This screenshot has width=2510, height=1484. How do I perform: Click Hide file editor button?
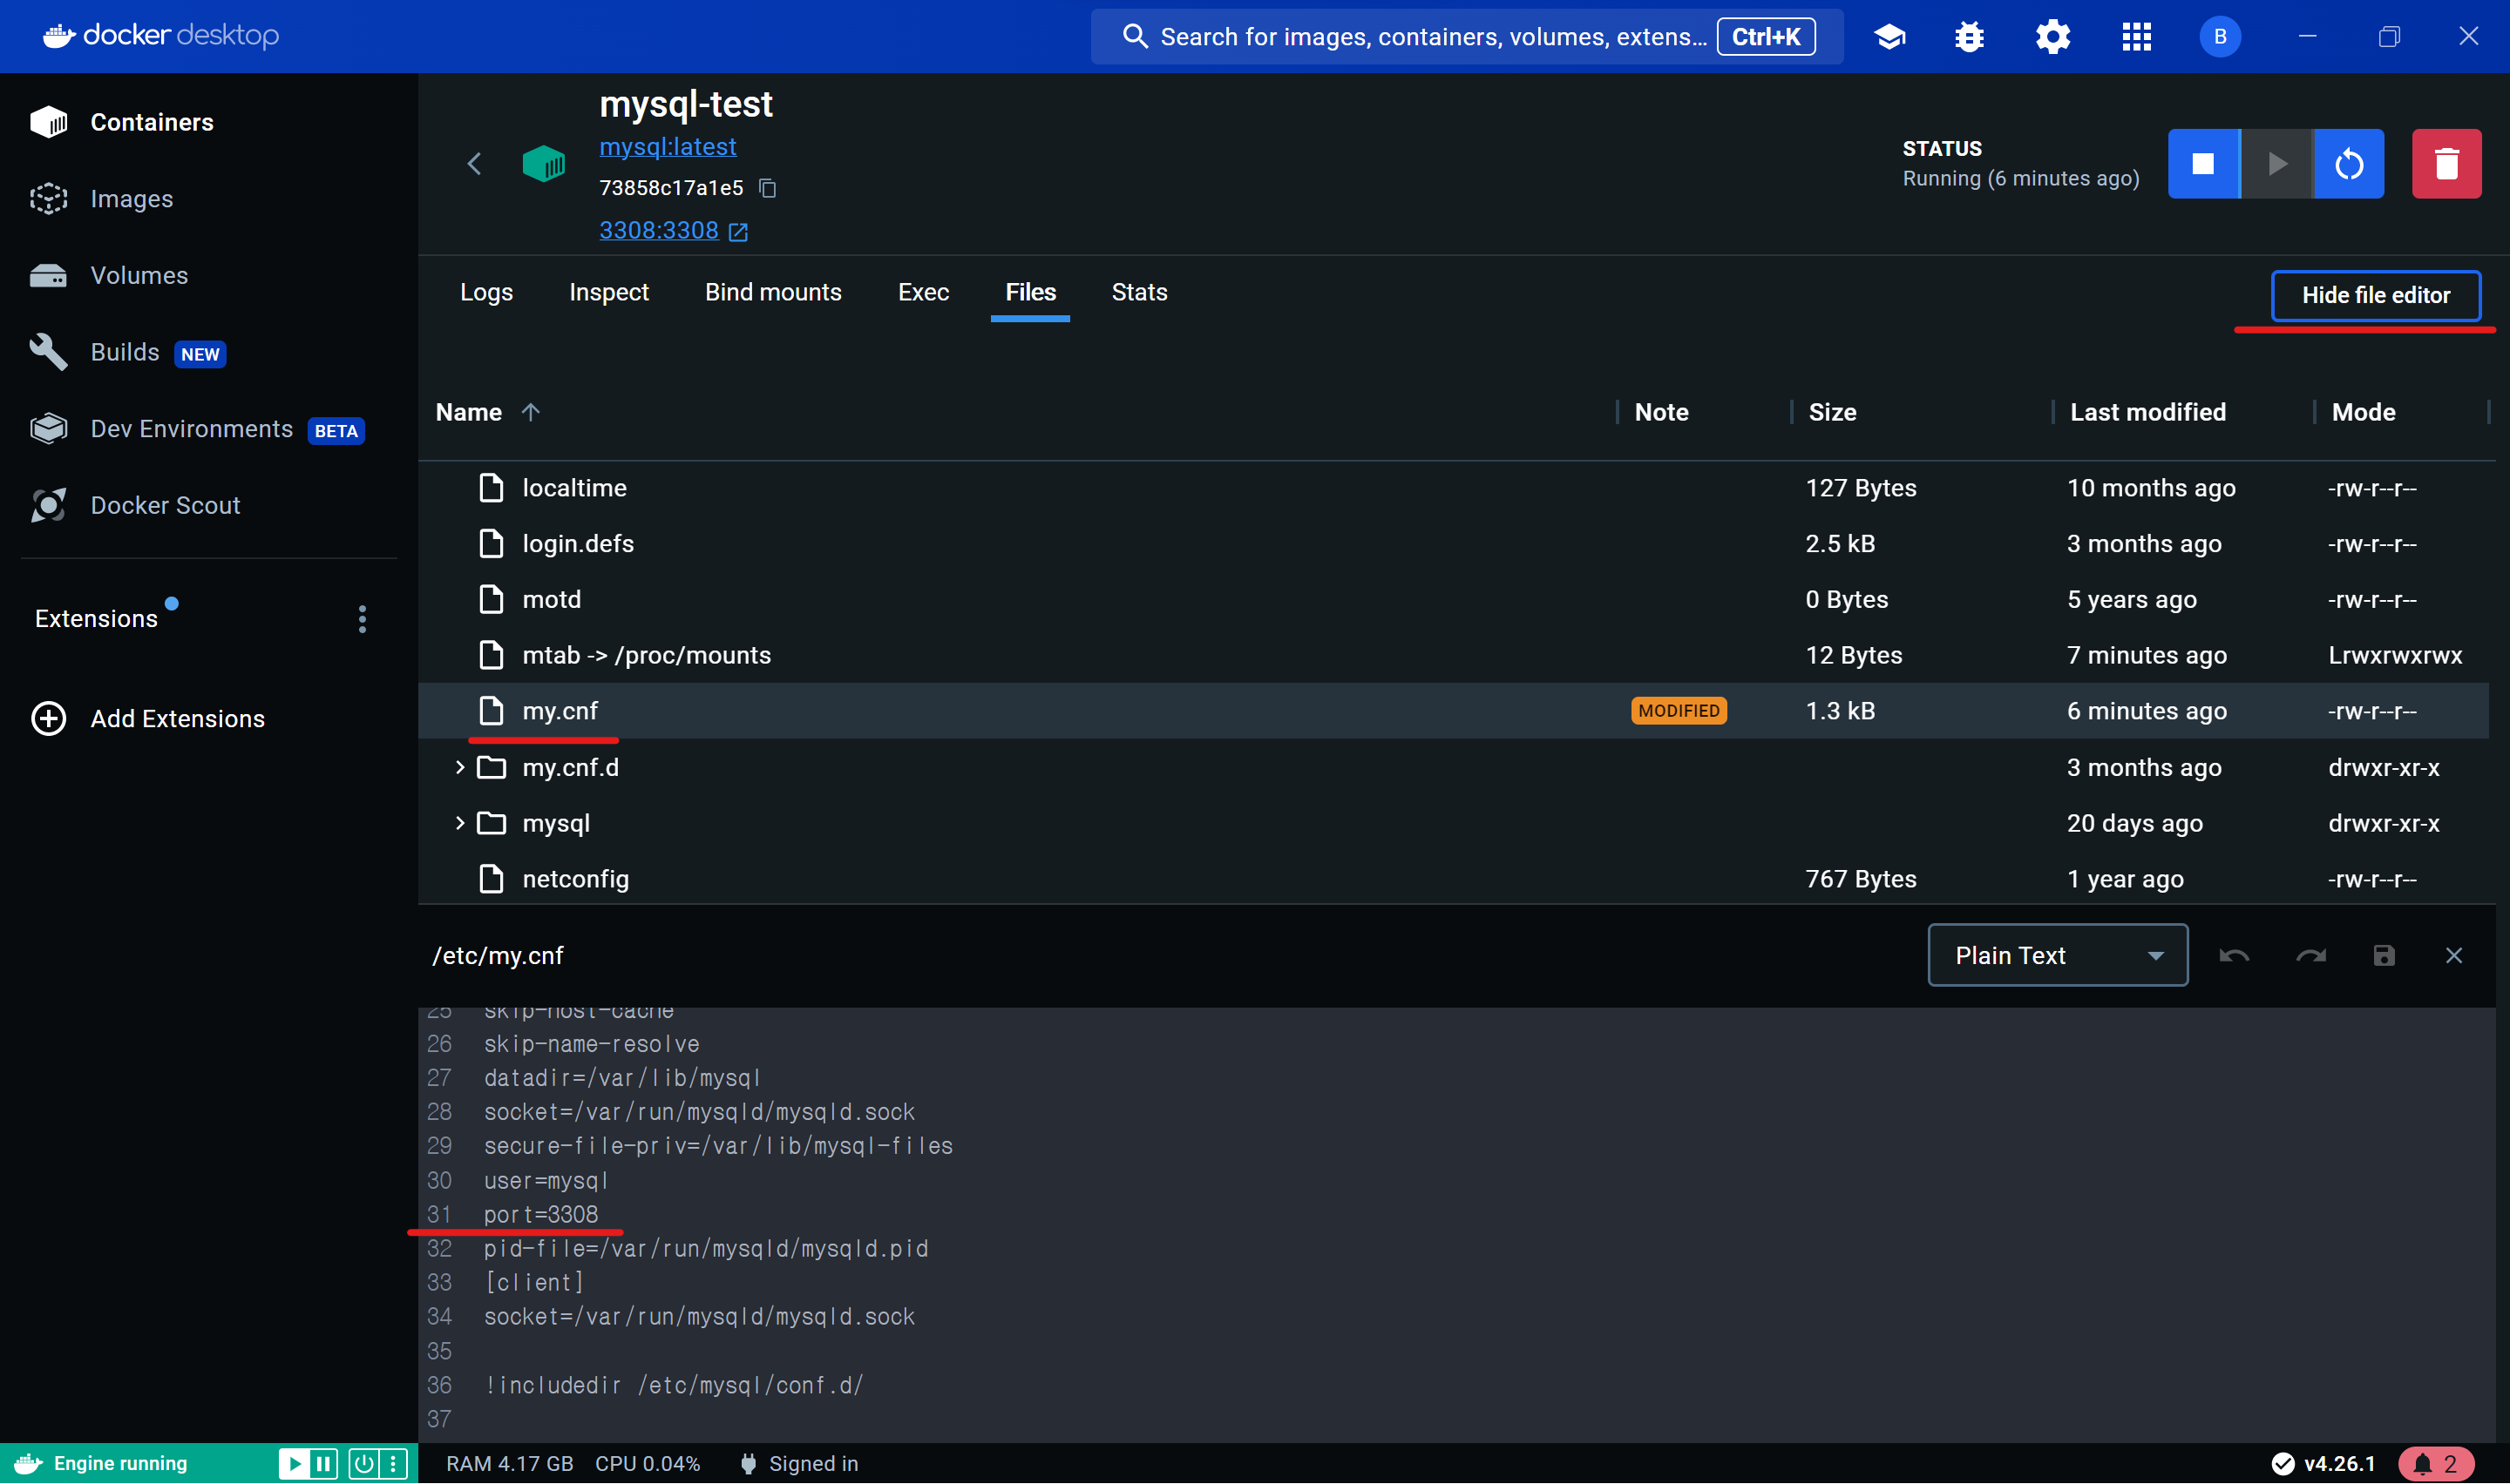pyautogui.click(x=2375, y=295)
